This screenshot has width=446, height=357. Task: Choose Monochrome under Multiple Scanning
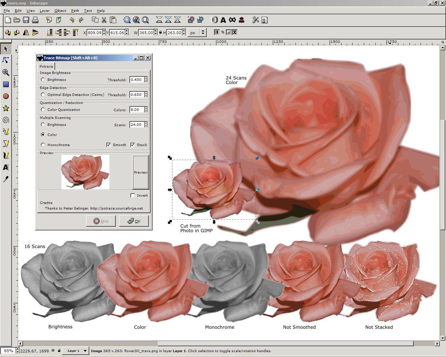(x=43, y=145)
